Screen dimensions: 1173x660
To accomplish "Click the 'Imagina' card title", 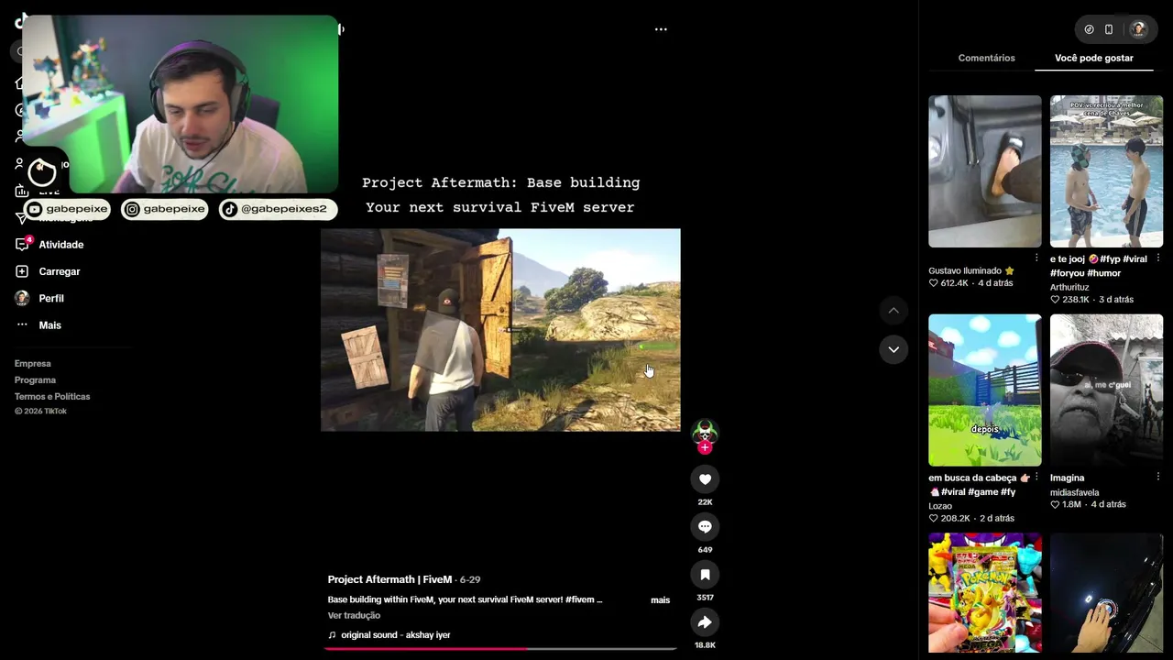I will [1067, 478].
